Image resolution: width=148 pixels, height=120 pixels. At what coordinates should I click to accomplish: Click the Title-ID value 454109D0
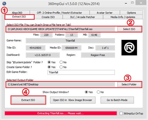pyautogui.click(x=36, y=48)
